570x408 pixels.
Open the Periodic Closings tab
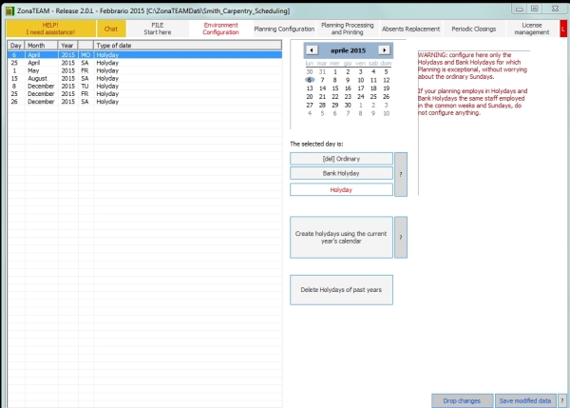473,29
